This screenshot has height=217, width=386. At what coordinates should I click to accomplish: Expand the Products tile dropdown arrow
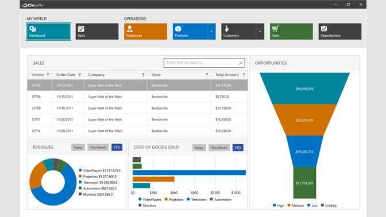point(211,32)
